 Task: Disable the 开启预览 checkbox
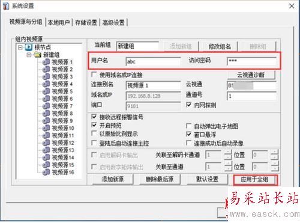coord(94,126)
